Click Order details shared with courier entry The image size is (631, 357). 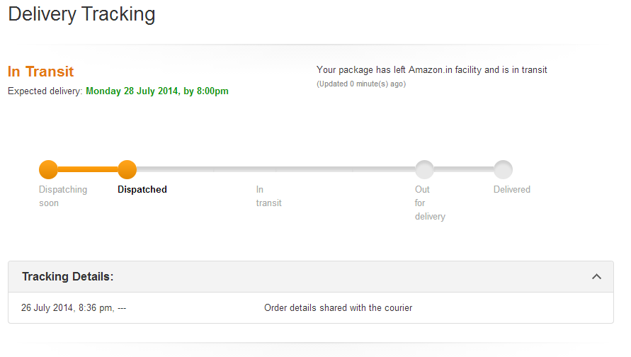pyautogui.click(x=338, y=308)
